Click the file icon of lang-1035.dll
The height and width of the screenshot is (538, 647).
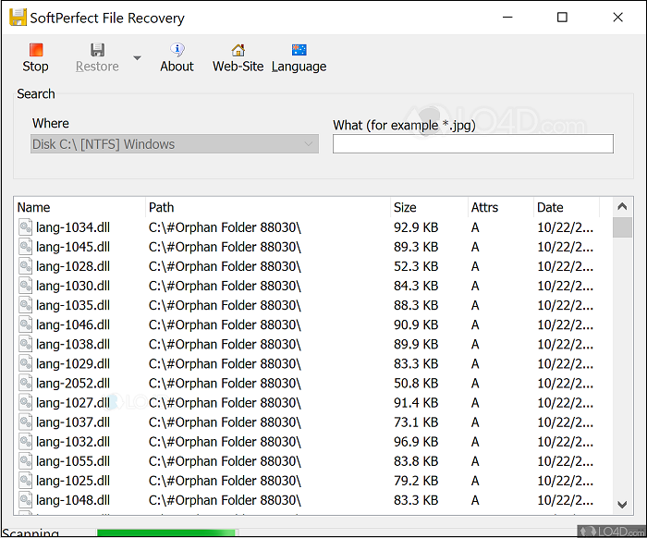point(26,305)
